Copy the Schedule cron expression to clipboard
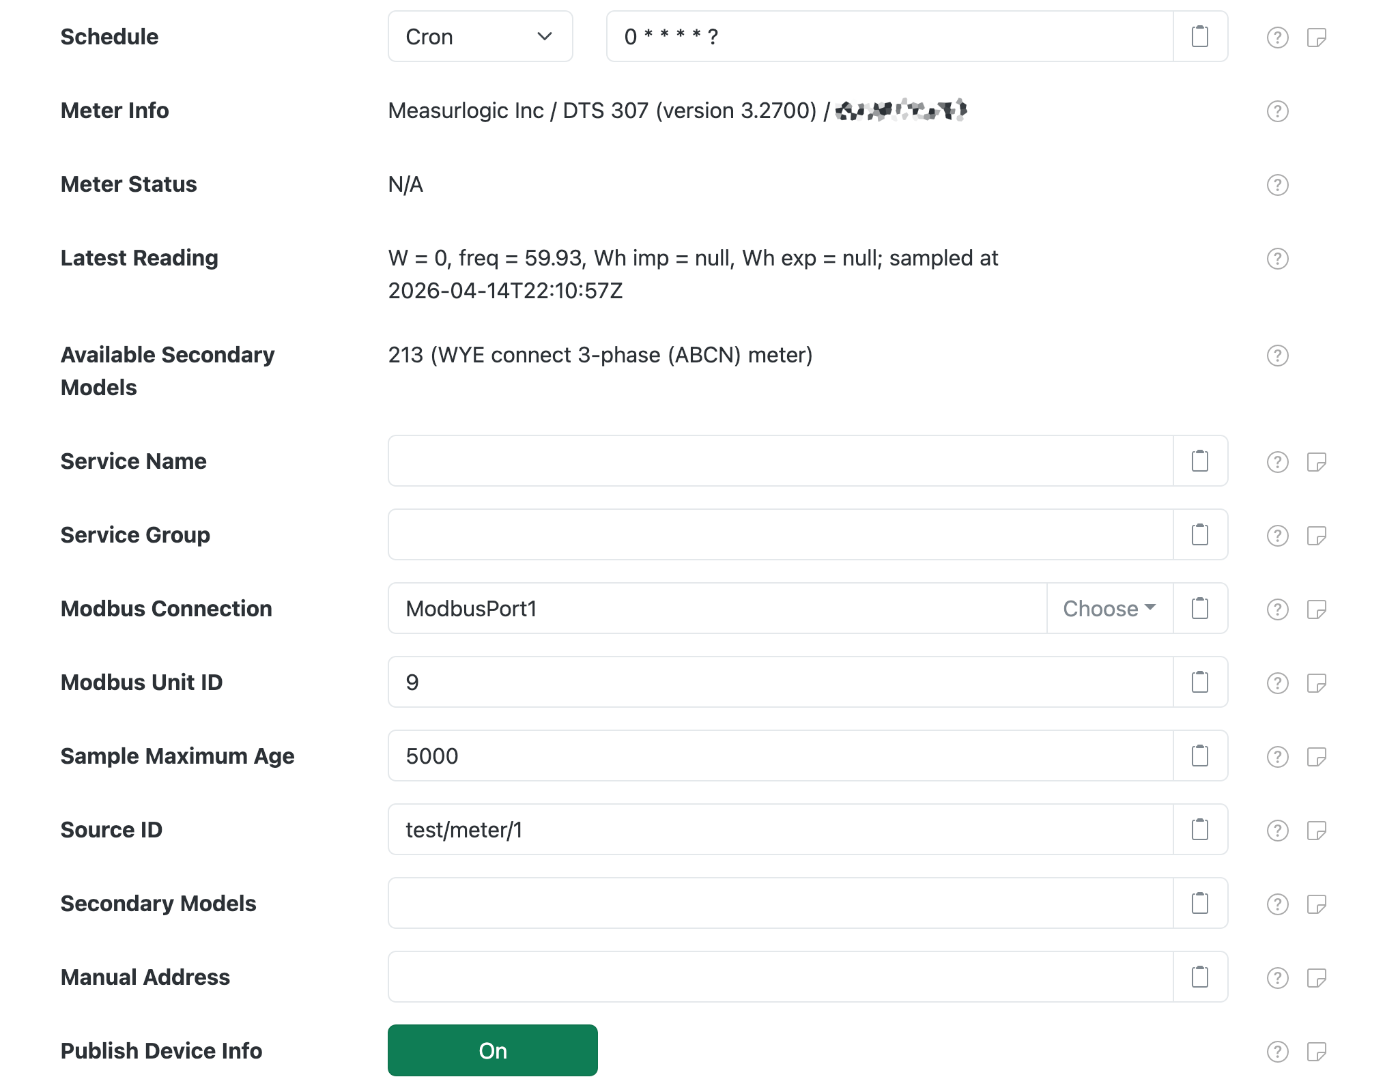The height and width of the screenshot is (1092, 1398). [1200, 37]
